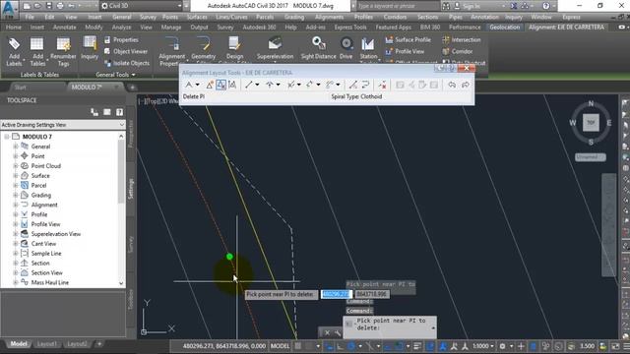Click Sign In in the title bar
The height and width of the screenshot is (354, 630).
tap(472, 6)
